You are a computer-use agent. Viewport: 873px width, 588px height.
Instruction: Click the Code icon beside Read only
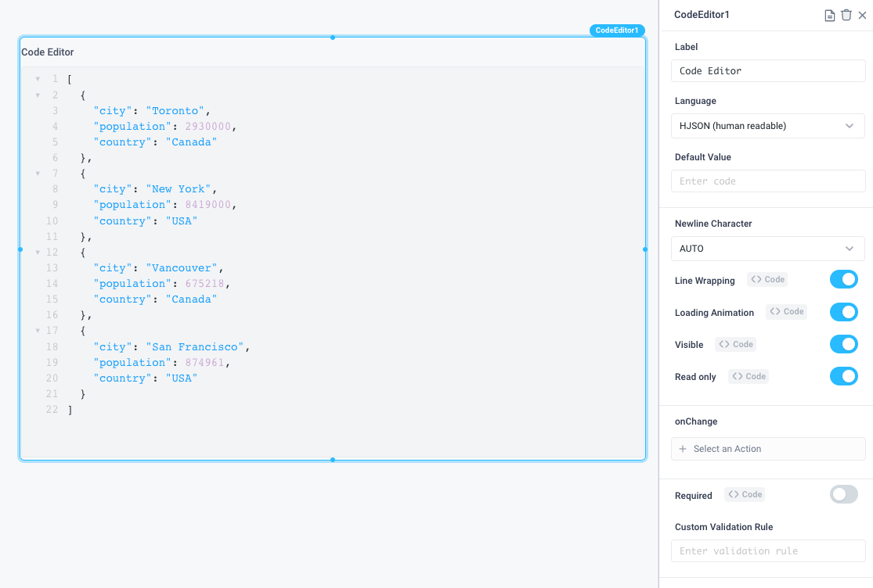(748, 376)
